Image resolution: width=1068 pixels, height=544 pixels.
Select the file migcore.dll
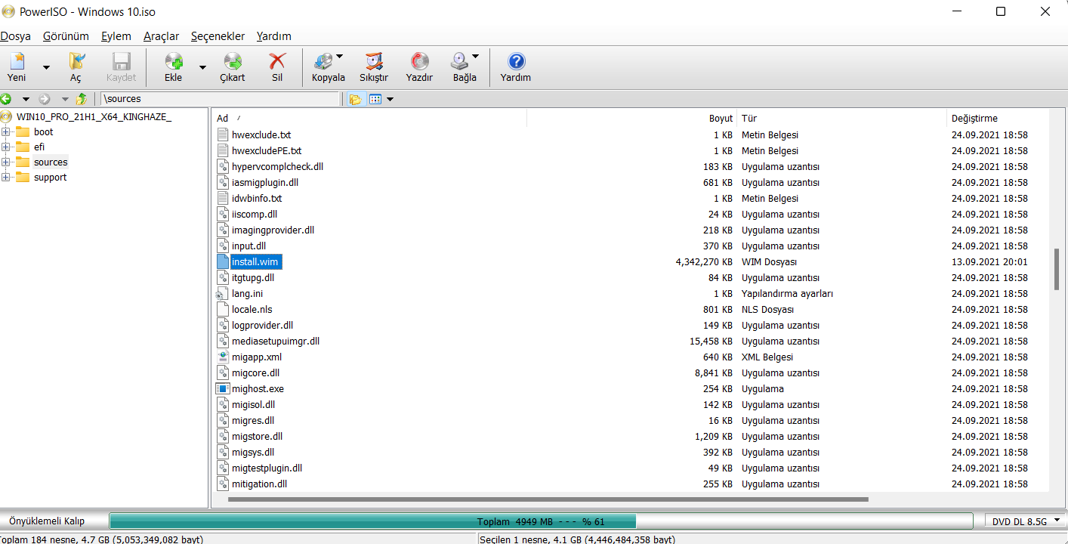[x=256, y=372]
